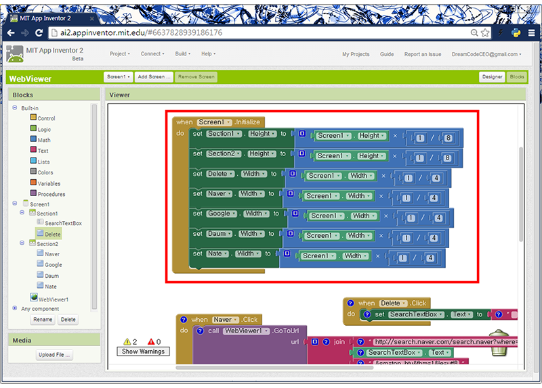
Task: Click the Add Screen button
Action: coord(154,76)
